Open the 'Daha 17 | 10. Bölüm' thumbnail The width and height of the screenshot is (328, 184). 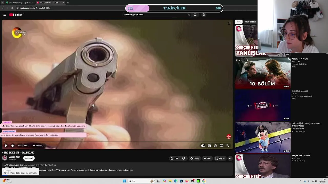pyautogui.click(x=263, y=73)
